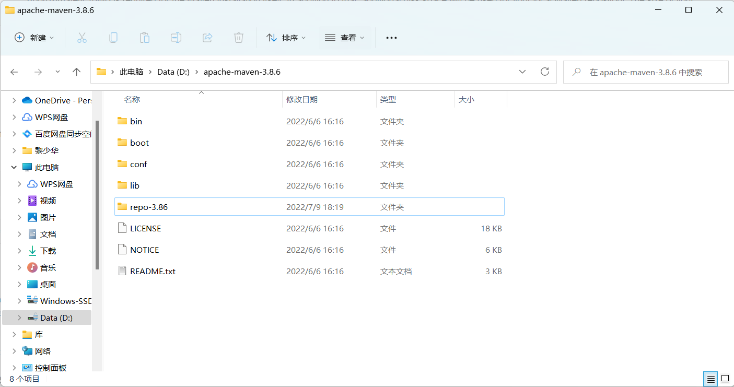Select the NOTICE file icon
This screenshot has width=734, height=387.
click(x=122, y=250)
